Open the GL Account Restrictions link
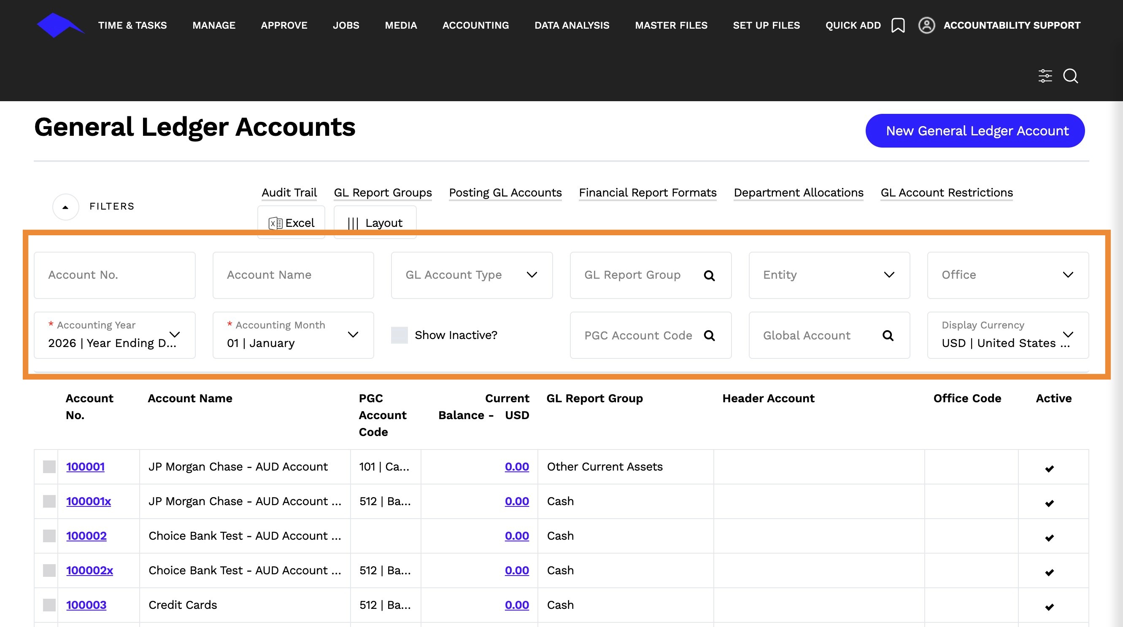 point(947,193)
